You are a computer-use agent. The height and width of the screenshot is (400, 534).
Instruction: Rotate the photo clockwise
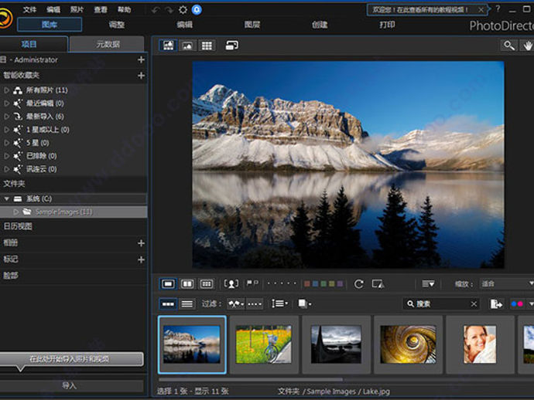pos(358,283)
